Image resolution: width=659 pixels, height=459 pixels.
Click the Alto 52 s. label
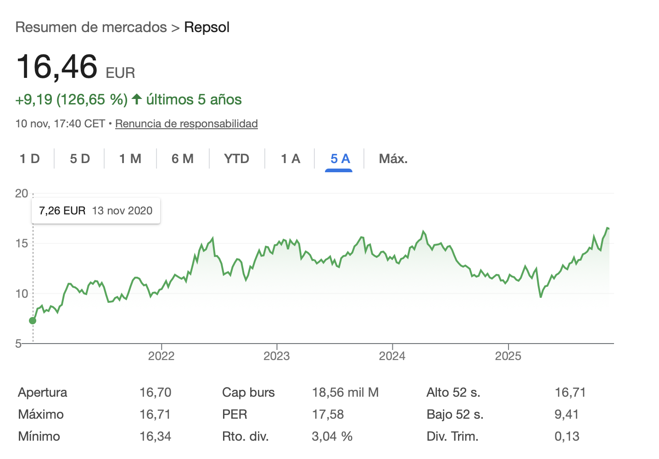[453, 393]
